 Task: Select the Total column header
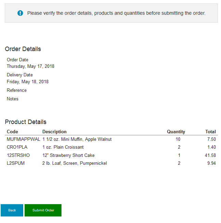click(x=210, y=132)
